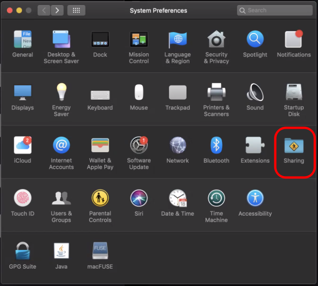The image size is (318, 286).
Task: Open Printers & Scanners preferences
Action: [216, 93]
